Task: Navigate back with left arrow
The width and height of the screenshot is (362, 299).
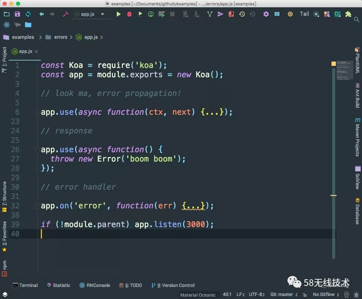Action: tap(42, 14)
